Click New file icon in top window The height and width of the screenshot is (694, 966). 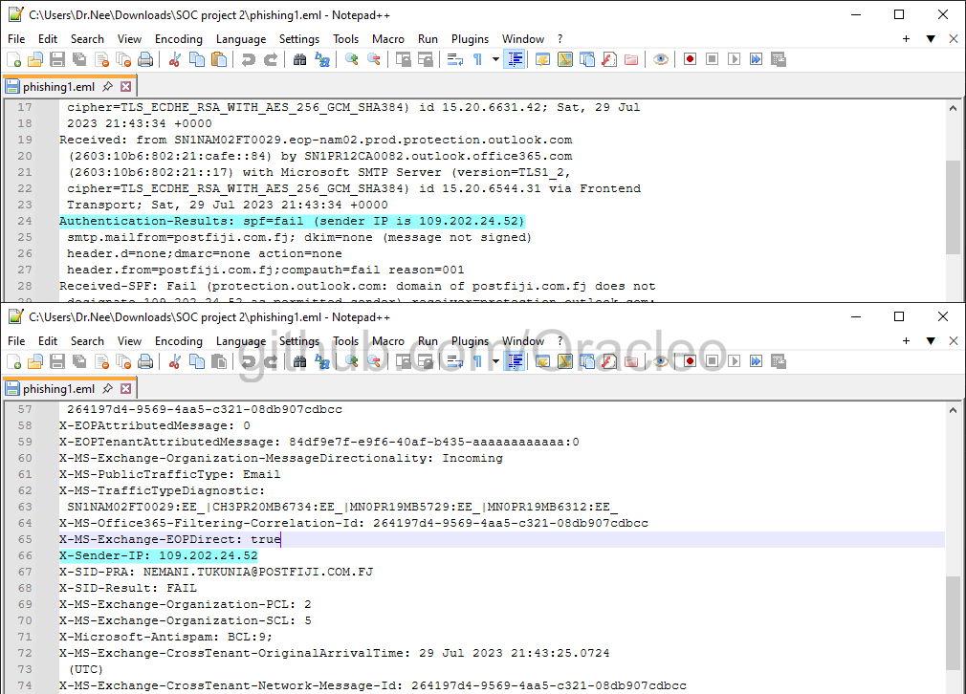[13, 59]
